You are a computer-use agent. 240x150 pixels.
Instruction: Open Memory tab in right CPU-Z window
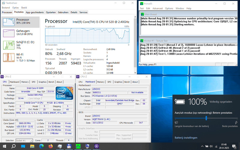100,82
